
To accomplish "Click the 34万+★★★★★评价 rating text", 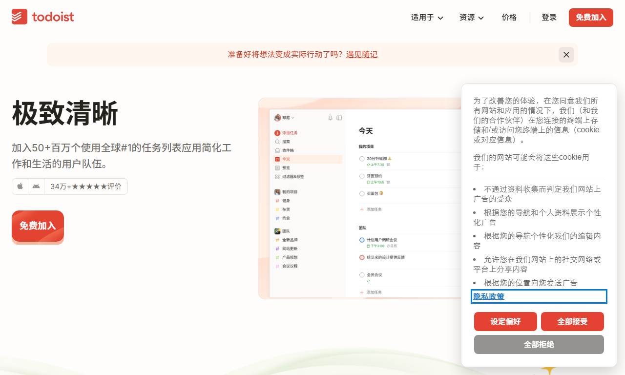I will click(x=86, y=187).
